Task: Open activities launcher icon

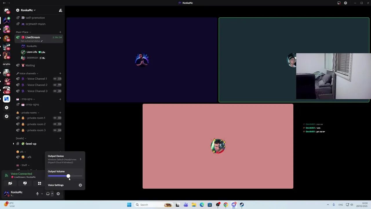Action: [40, 183]
